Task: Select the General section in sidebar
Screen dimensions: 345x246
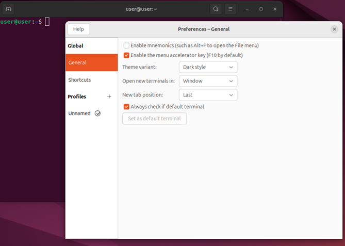Action: (91, 62)
